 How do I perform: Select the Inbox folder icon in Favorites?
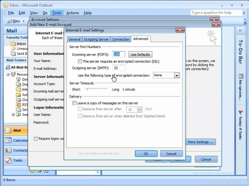point(13,43)
